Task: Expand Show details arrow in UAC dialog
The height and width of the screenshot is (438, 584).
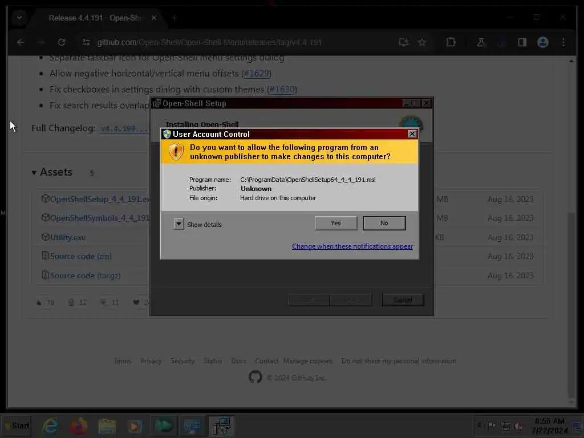Action: pos(179,224)
